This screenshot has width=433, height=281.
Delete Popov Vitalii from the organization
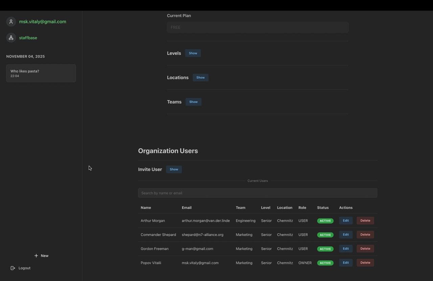365,263
